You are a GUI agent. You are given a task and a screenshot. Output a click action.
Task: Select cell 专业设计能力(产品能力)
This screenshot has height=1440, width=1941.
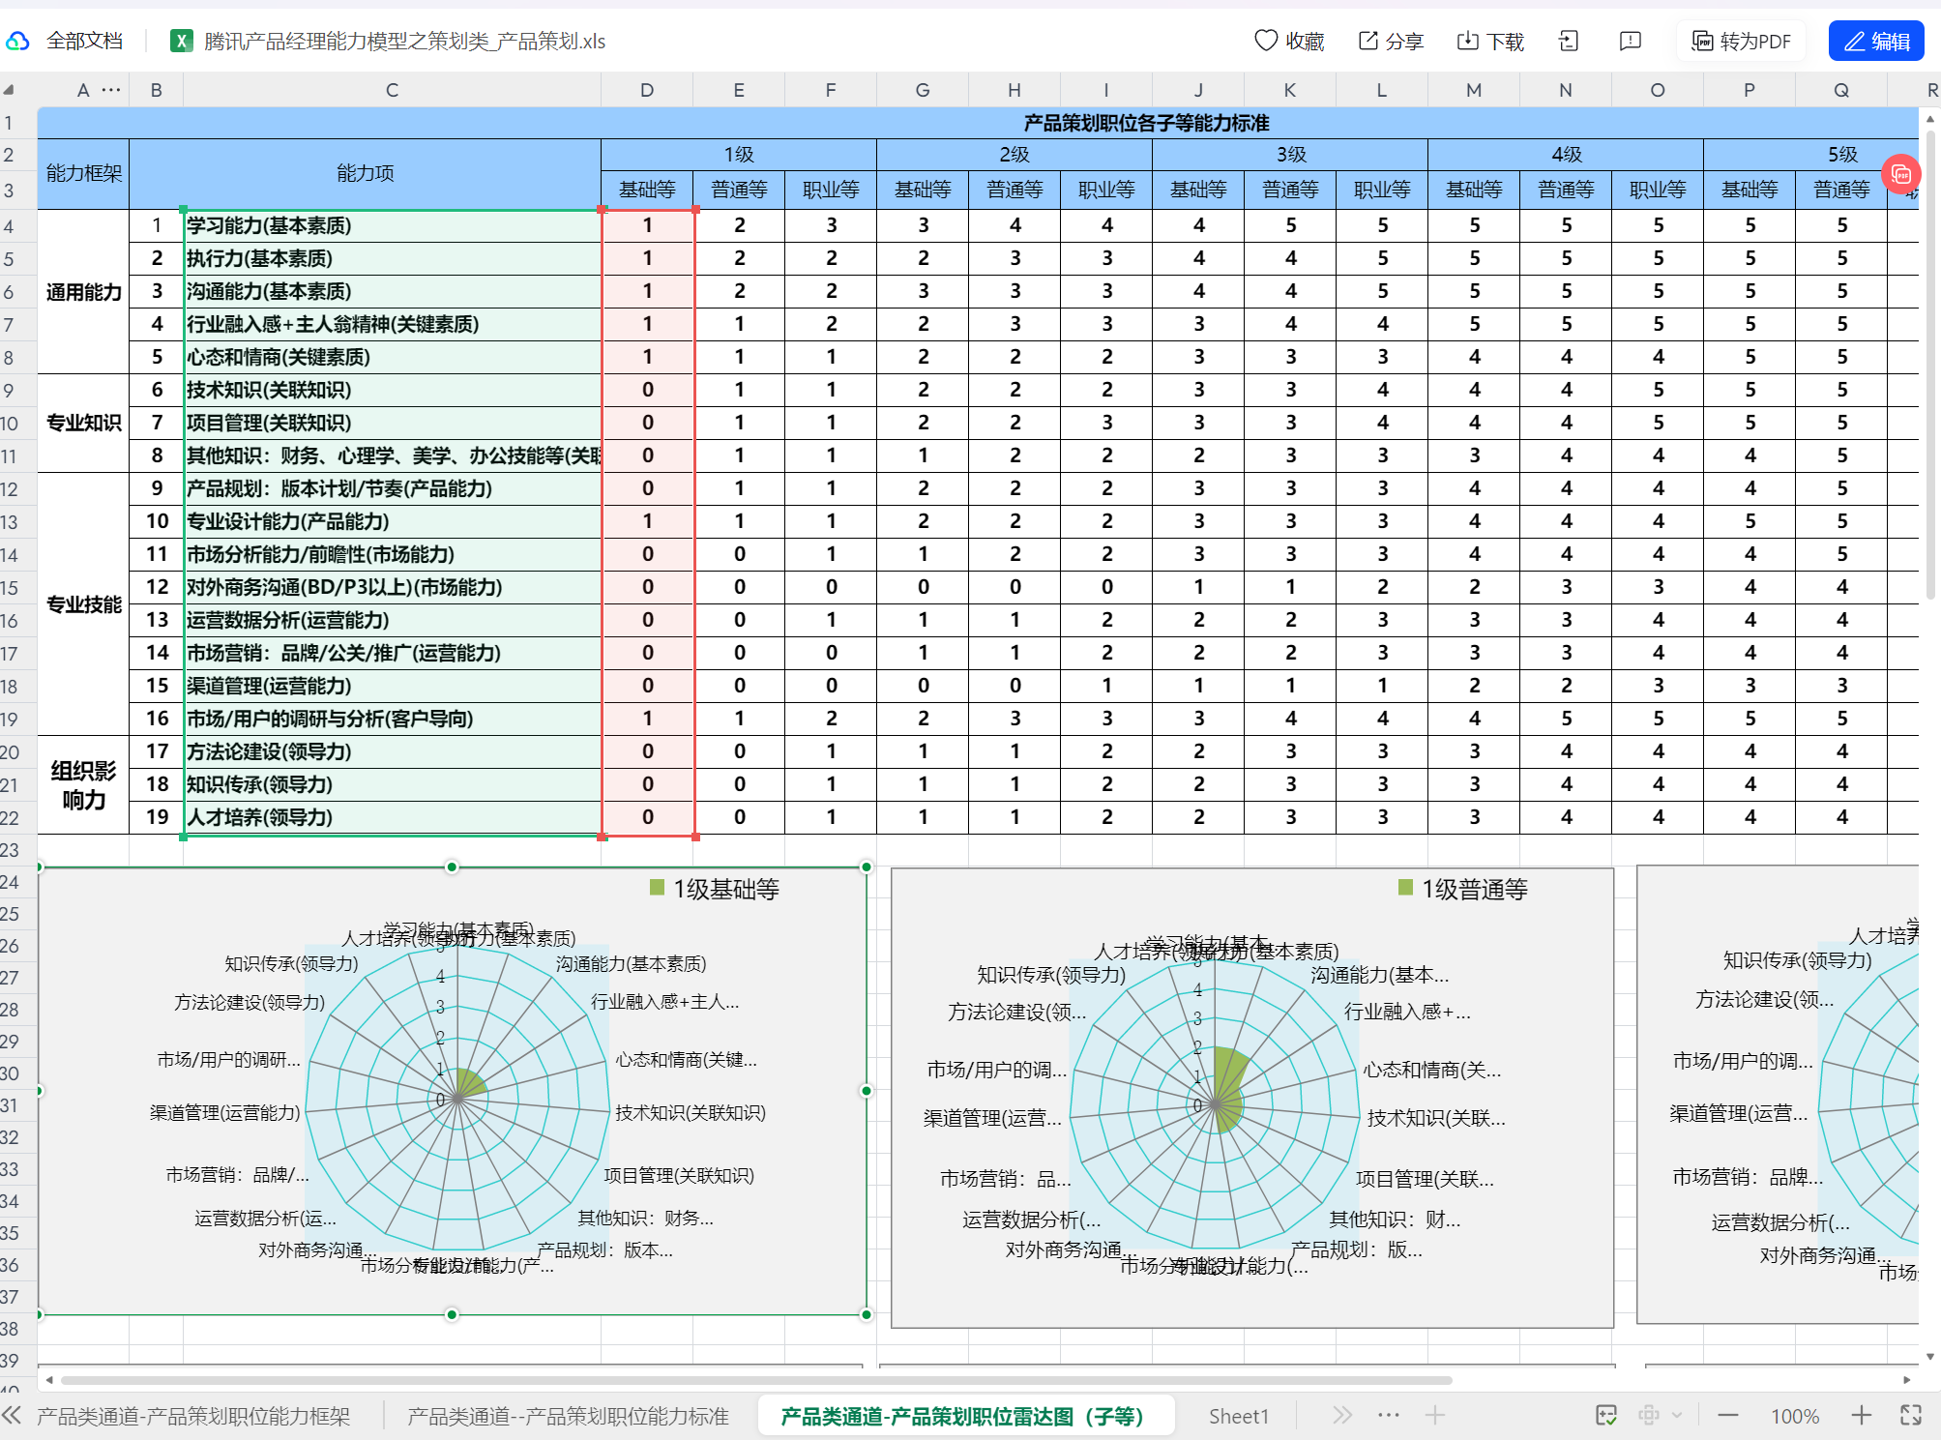pos(392,521)
